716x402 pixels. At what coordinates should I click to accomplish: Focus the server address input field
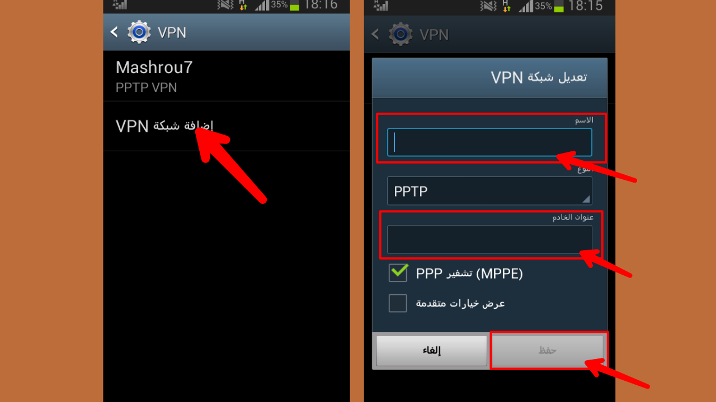tap(489, 240)
